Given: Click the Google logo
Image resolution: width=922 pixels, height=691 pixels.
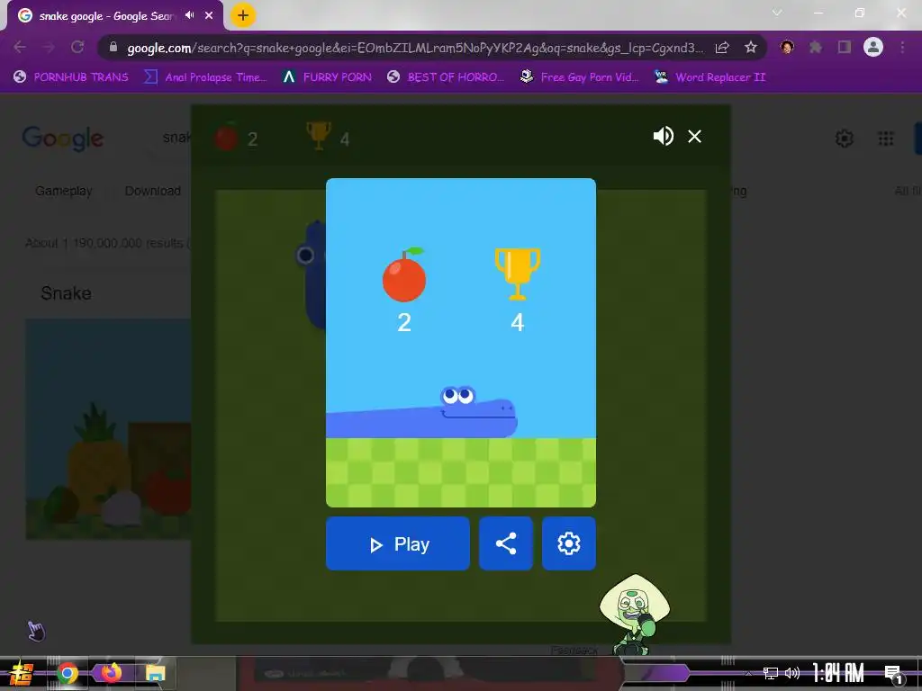Looking at the screenshot, I should 63,139.
